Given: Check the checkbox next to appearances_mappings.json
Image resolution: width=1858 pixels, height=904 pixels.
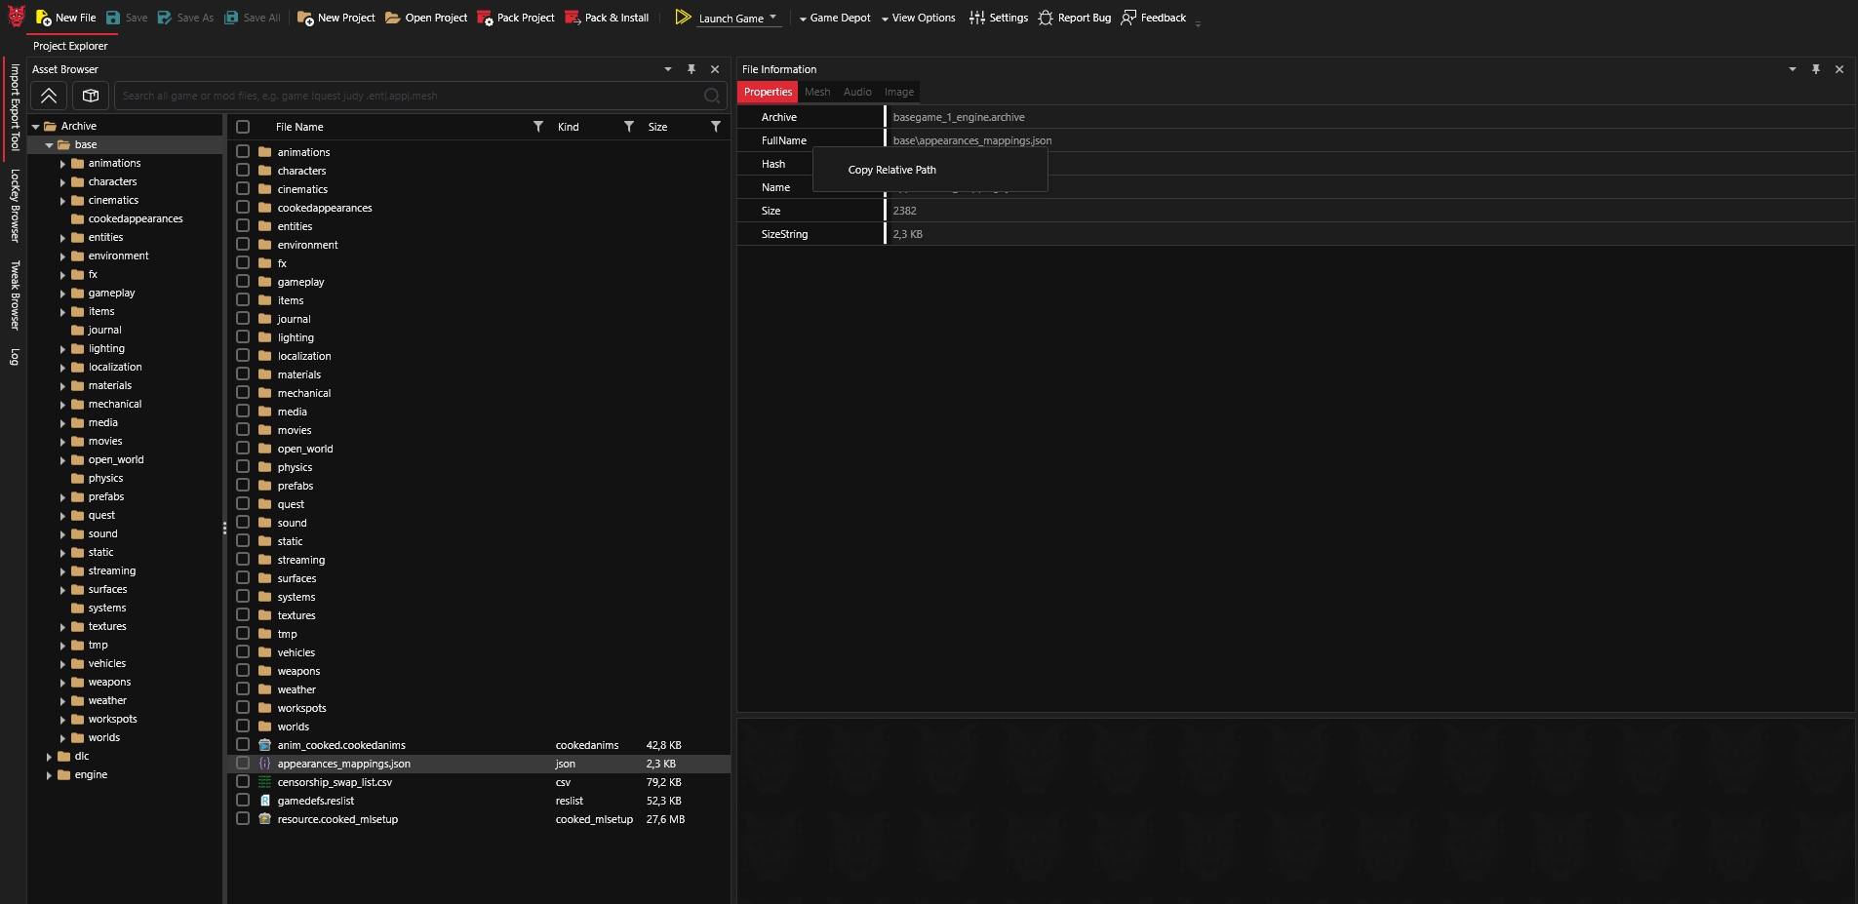Looking at the screenshot, I should 242,764.
